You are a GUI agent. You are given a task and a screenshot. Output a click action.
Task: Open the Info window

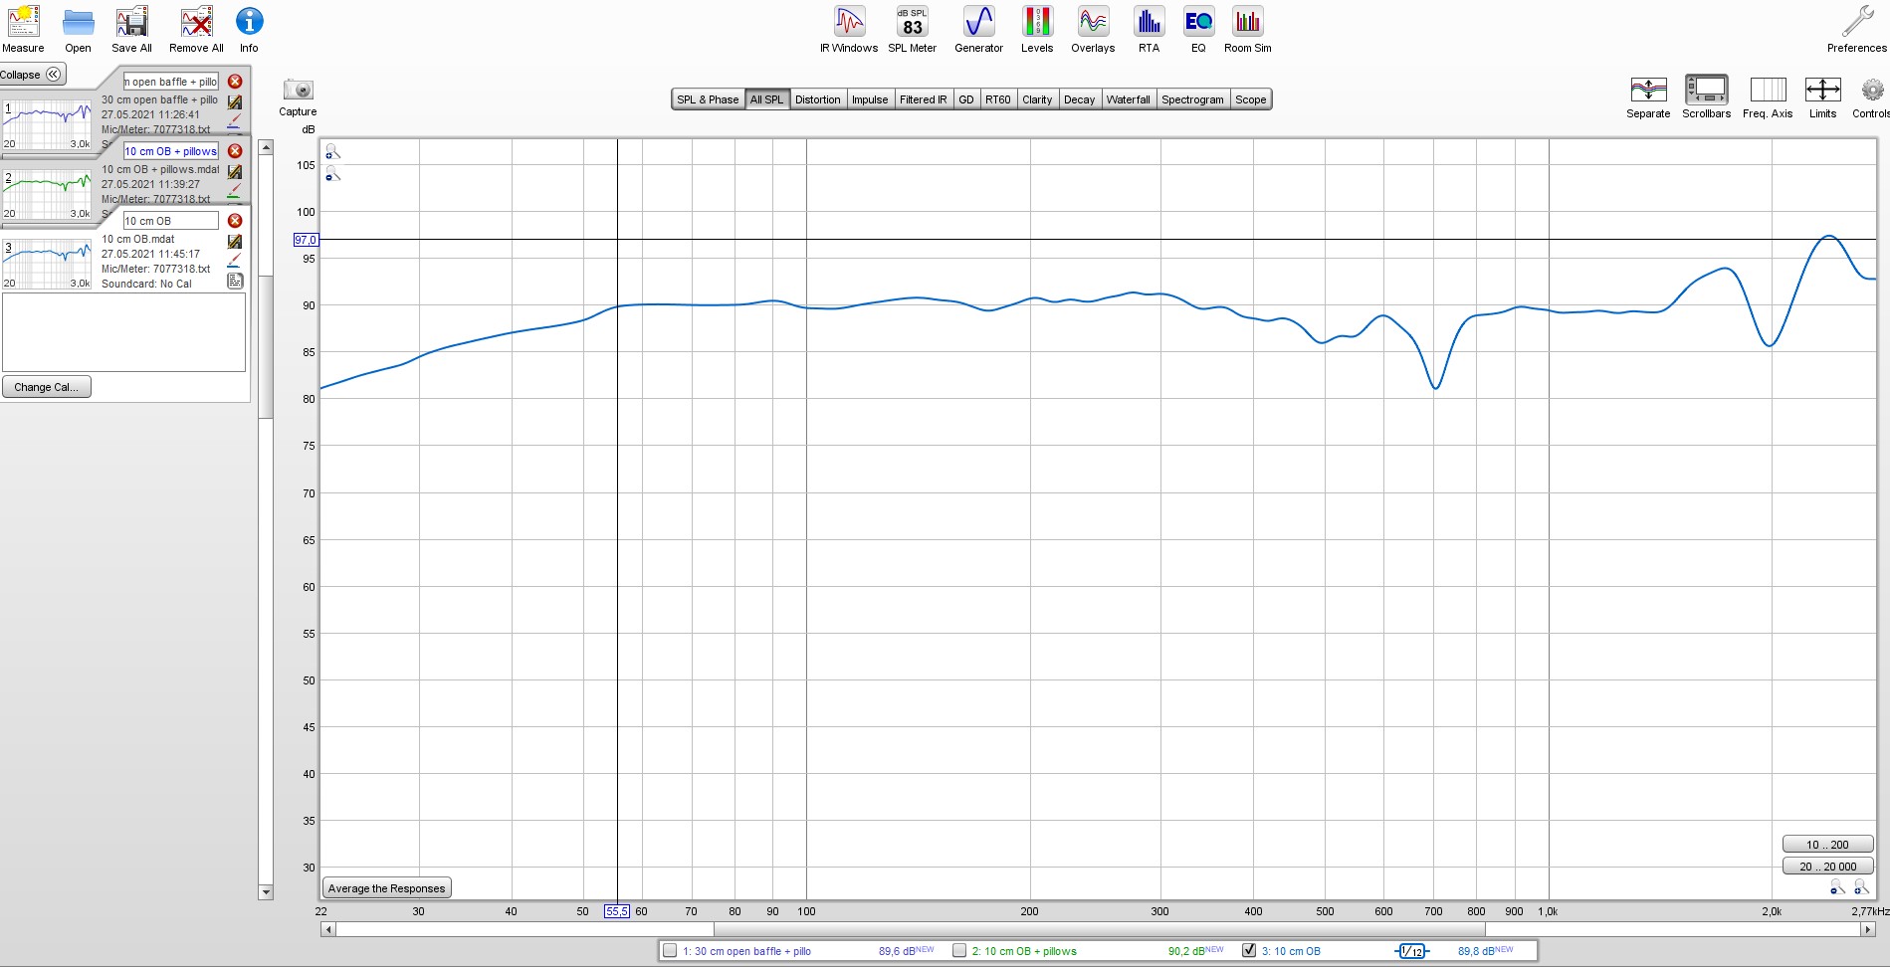(249, 29)
